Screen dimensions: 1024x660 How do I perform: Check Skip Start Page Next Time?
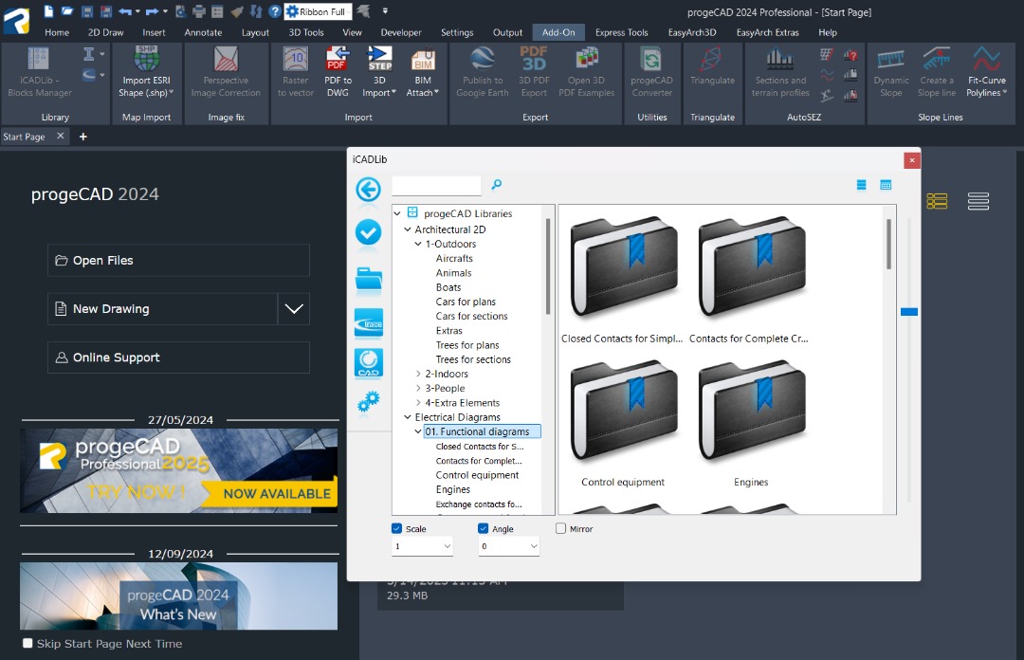[27, 644]
